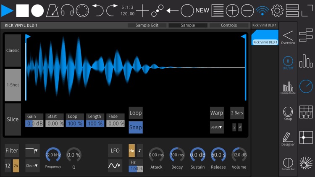Click the Slice button
The height and width of the screenshot is (177, 315).
(13, 120)
